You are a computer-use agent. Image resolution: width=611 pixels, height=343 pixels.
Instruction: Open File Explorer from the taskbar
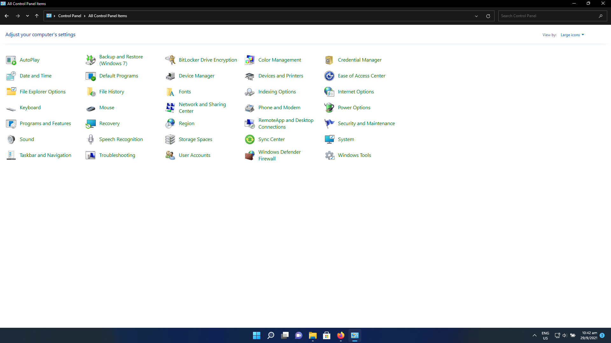click(313, 335)
